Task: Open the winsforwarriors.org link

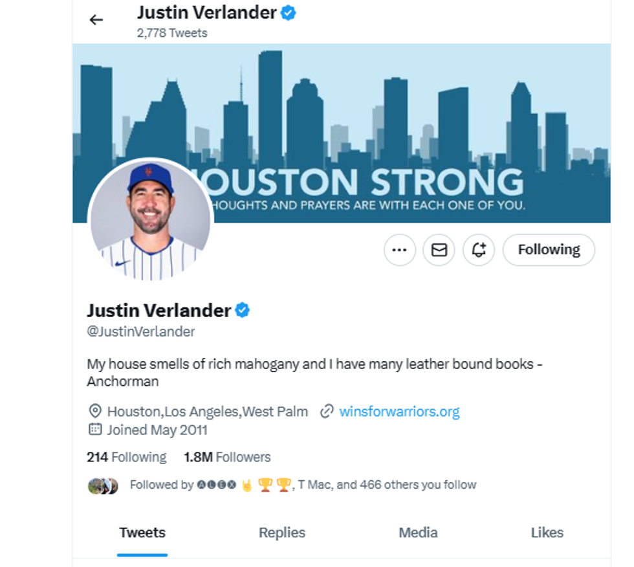Action: 399,412
